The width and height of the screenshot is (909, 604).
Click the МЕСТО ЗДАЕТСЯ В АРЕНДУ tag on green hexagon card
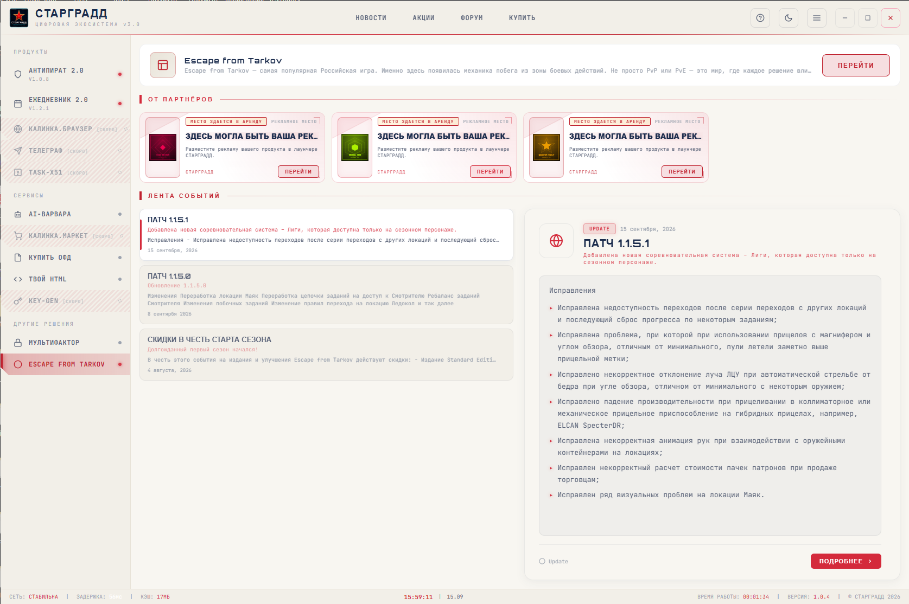(x=418, y=121)
